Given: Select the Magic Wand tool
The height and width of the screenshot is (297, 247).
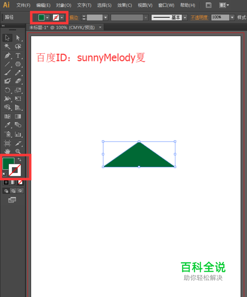Looking at the screenshot, I should click(x=7, y=47).
